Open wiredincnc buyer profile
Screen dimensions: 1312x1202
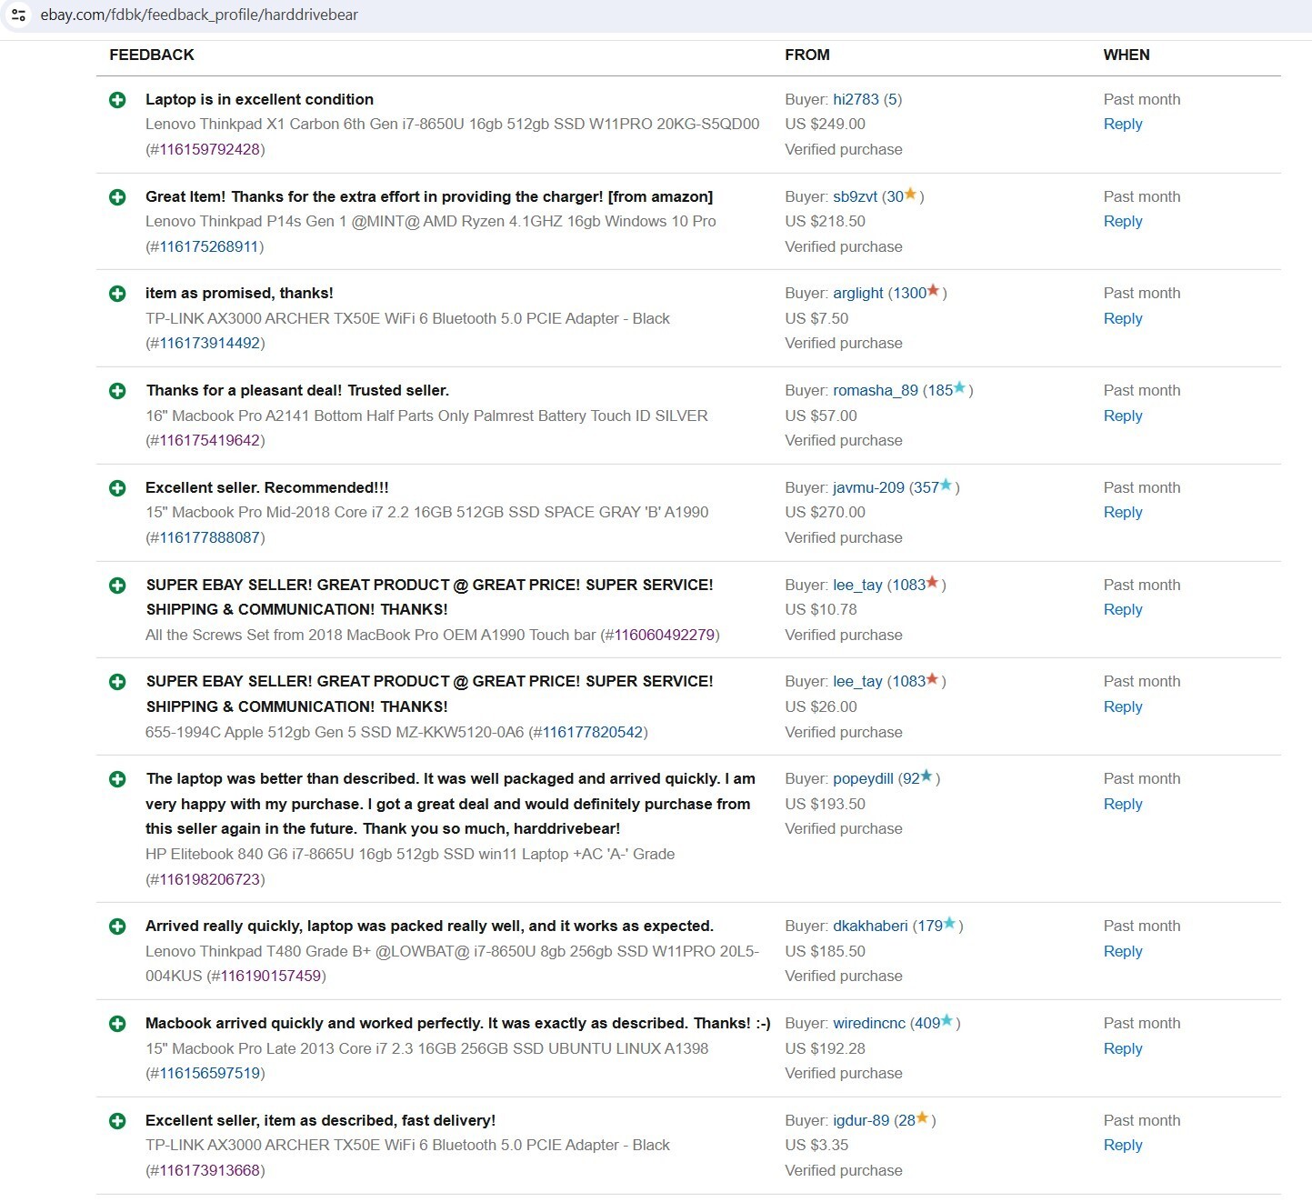pos(869,1023)
